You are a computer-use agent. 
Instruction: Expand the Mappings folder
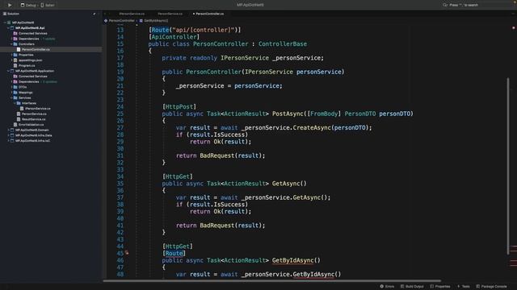11,93
